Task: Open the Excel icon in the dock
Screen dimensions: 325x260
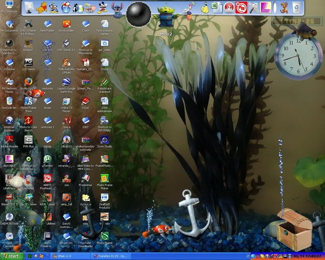Action: click(x=217, y=7)
